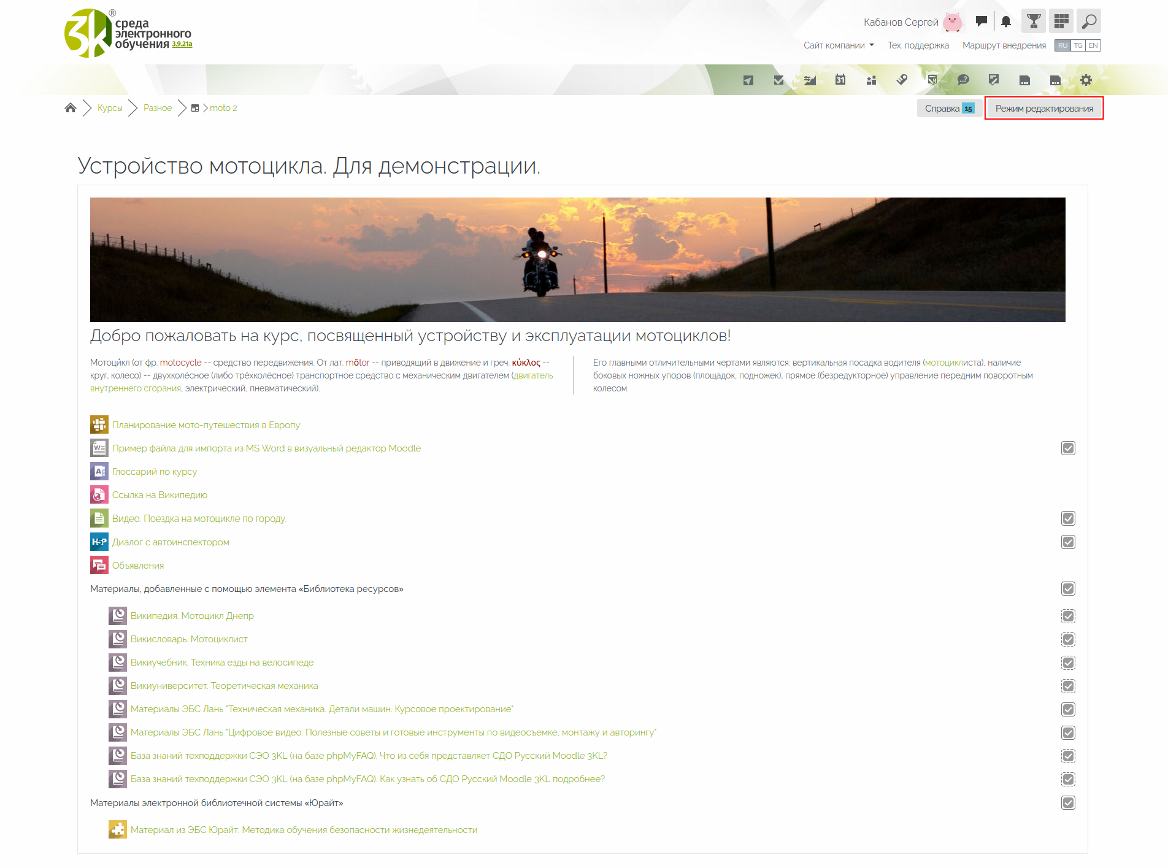Open База знаний link ending with подробнее?

pos(367,779)
